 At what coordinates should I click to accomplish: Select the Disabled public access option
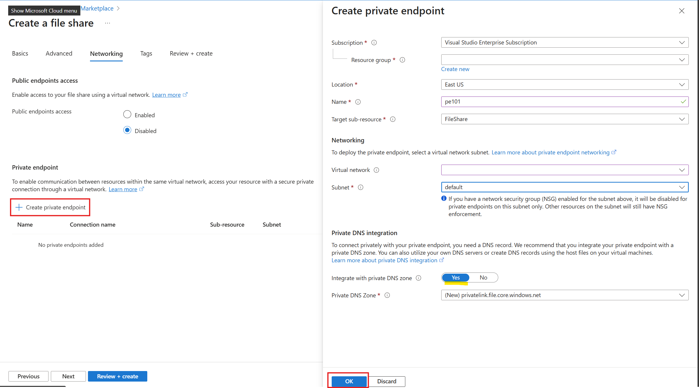127,130
